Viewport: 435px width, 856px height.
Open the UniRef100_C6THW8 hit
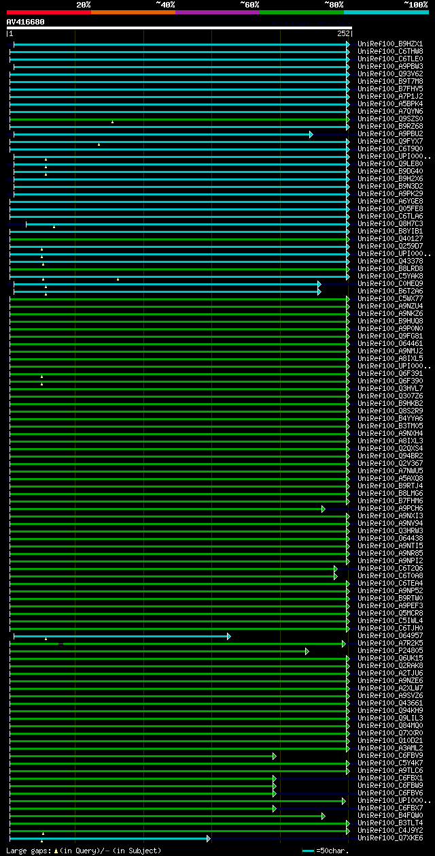[390, 52]
